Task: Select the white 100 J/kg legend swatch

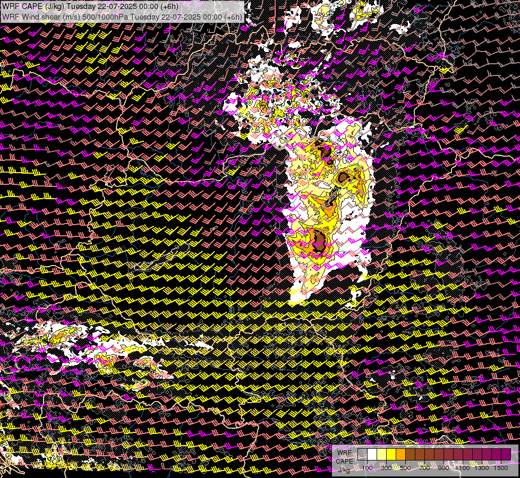Action: 372,454
